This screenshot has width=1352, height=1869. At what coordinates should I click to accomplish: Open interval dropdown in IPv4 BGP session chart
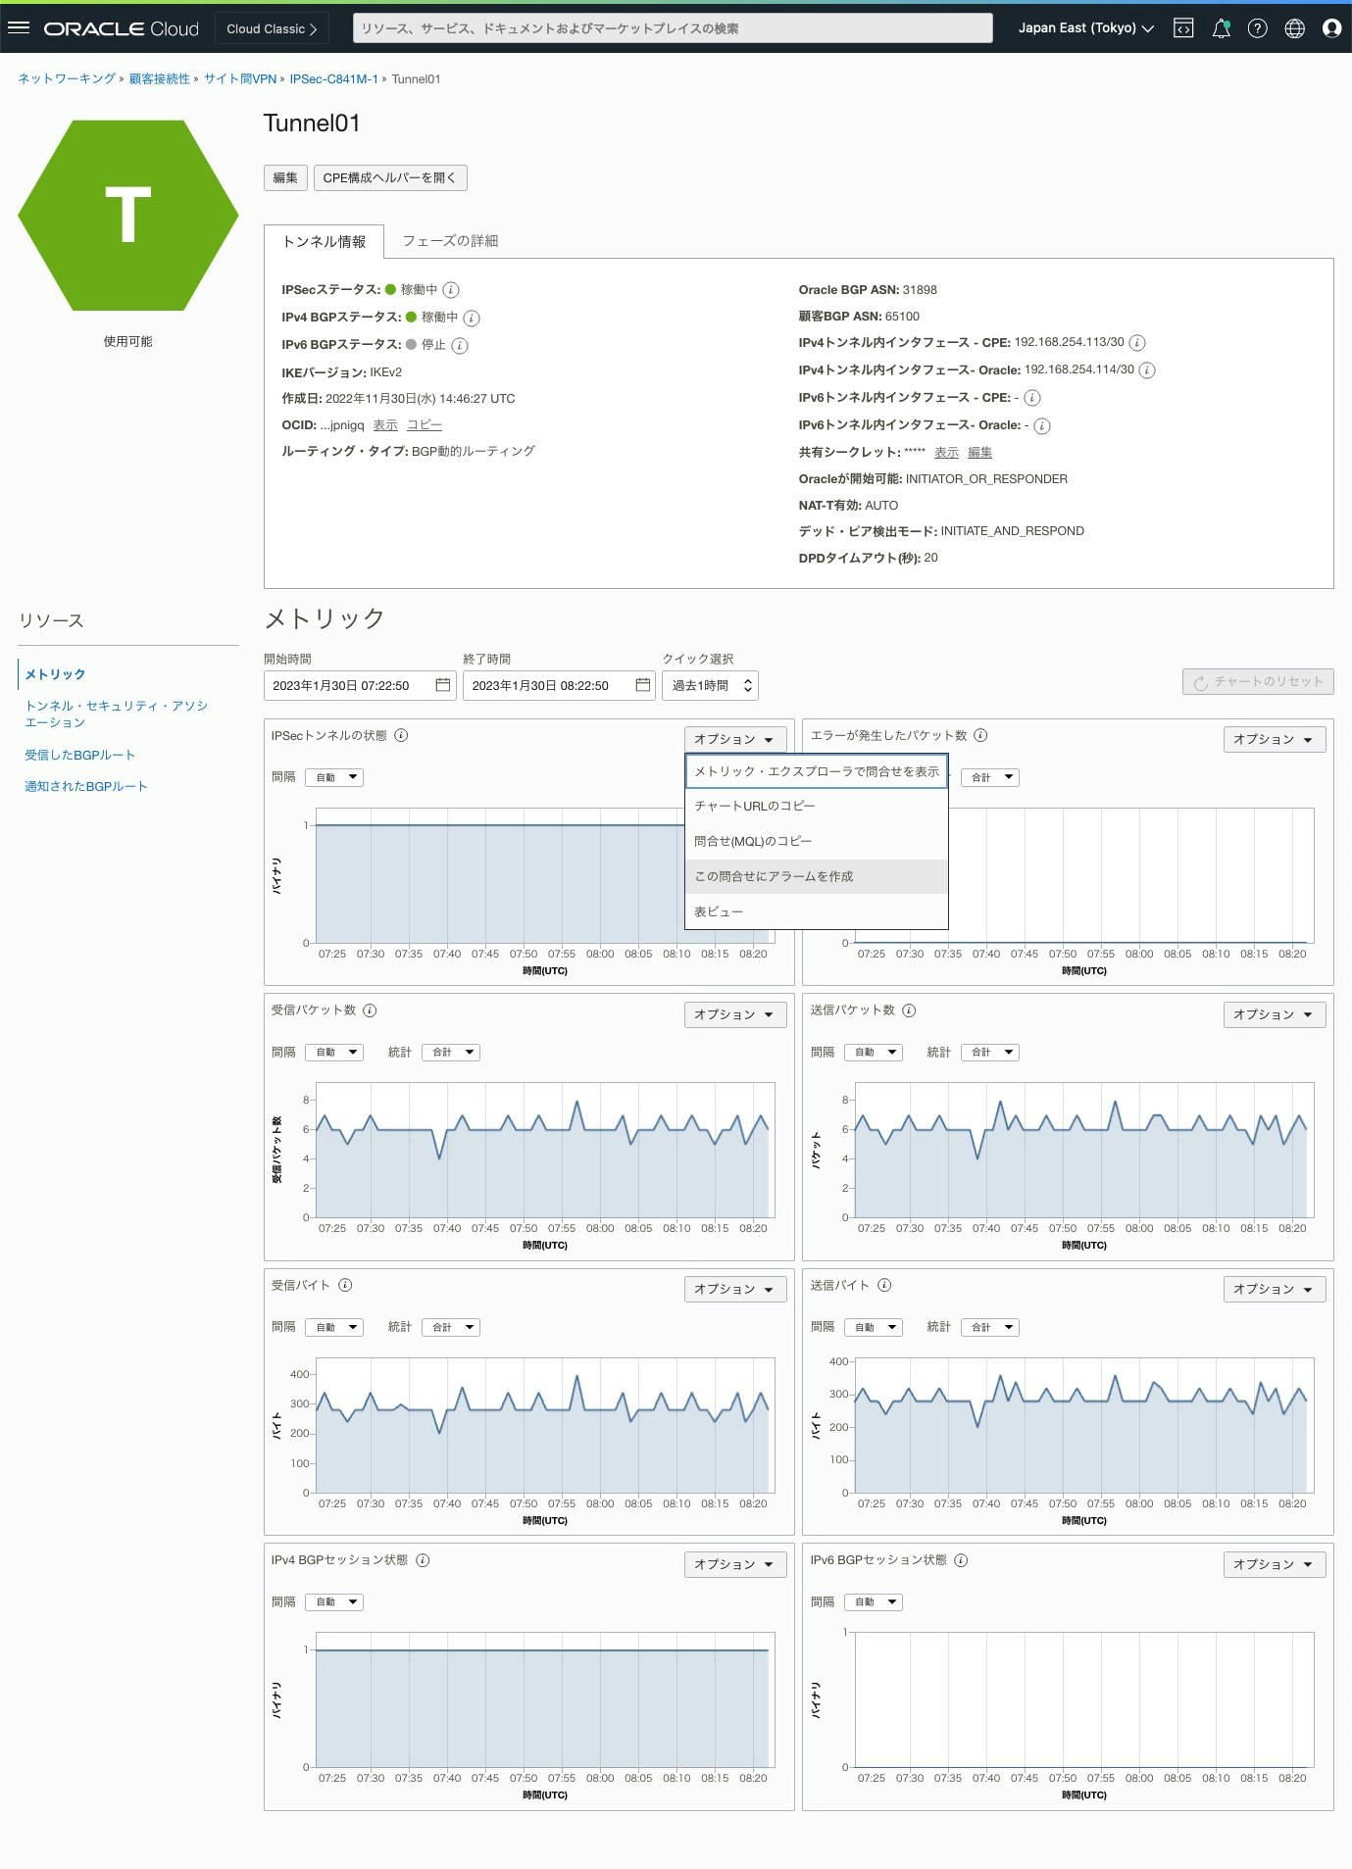pyautogui.click(x=334, y=1602)
